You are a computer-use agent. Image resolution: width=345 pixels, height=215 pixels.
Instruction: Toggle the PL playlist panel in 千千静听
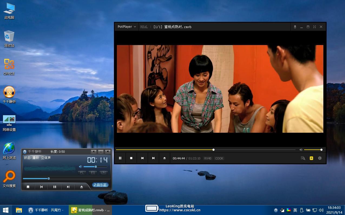coord(82,173)
